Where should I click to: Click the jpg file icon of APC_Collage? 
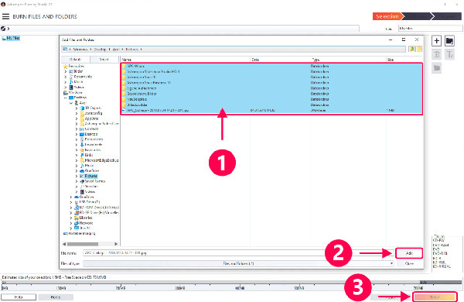pos(124,110)
